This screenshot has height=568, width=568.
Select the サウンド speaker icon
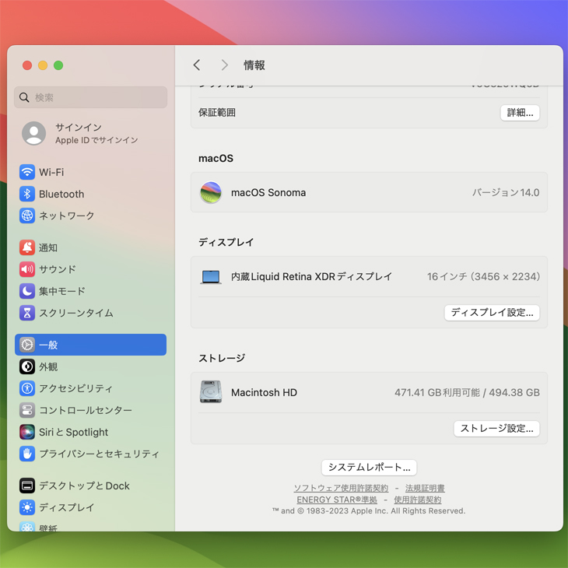(27, 269)
